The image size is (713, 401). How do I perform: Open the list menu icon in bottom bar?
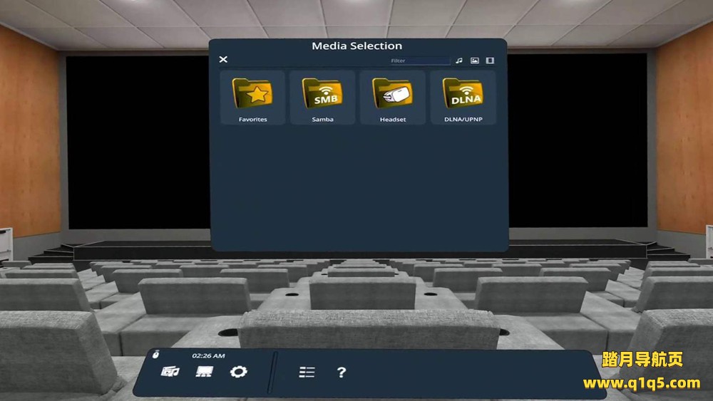point(307,373)
